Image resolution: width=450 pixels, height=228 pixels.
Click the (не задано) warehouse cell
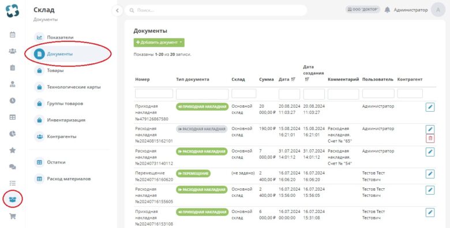point(243,173)
